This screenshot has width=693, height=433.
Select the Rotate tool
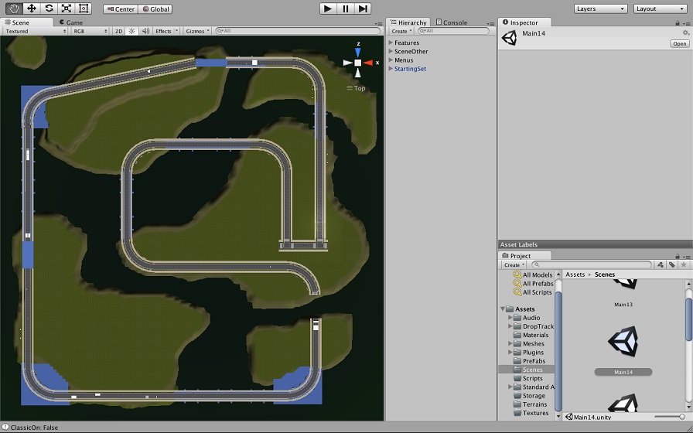(x=49, y=8)
